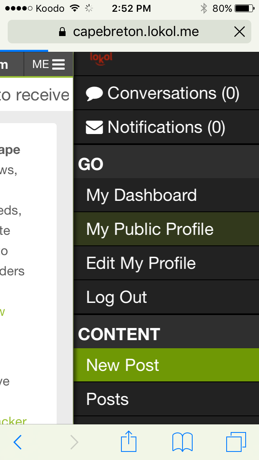Open My Dashboard
This screenshot has height=460, width=259.
pyautogui.click(x=166, y=195)
